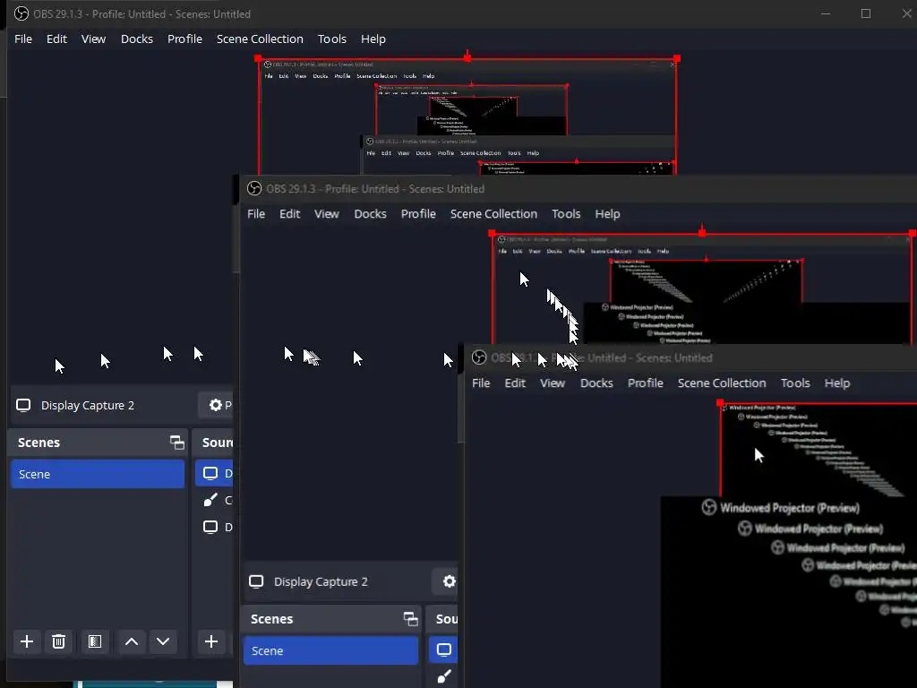Add a new source with the Sources plus button
The image size is (917, 688).
pyautogui.click(x=211, y=641)
